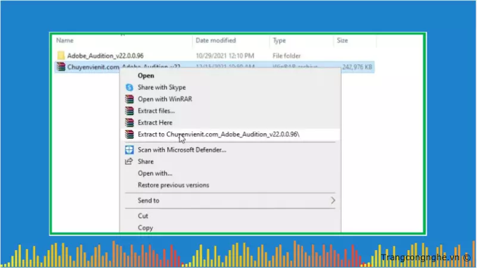Click the Microsoft Defender shield icon
Image resolution: width=477 pixels, height=268 pixels.
point(128,150)
